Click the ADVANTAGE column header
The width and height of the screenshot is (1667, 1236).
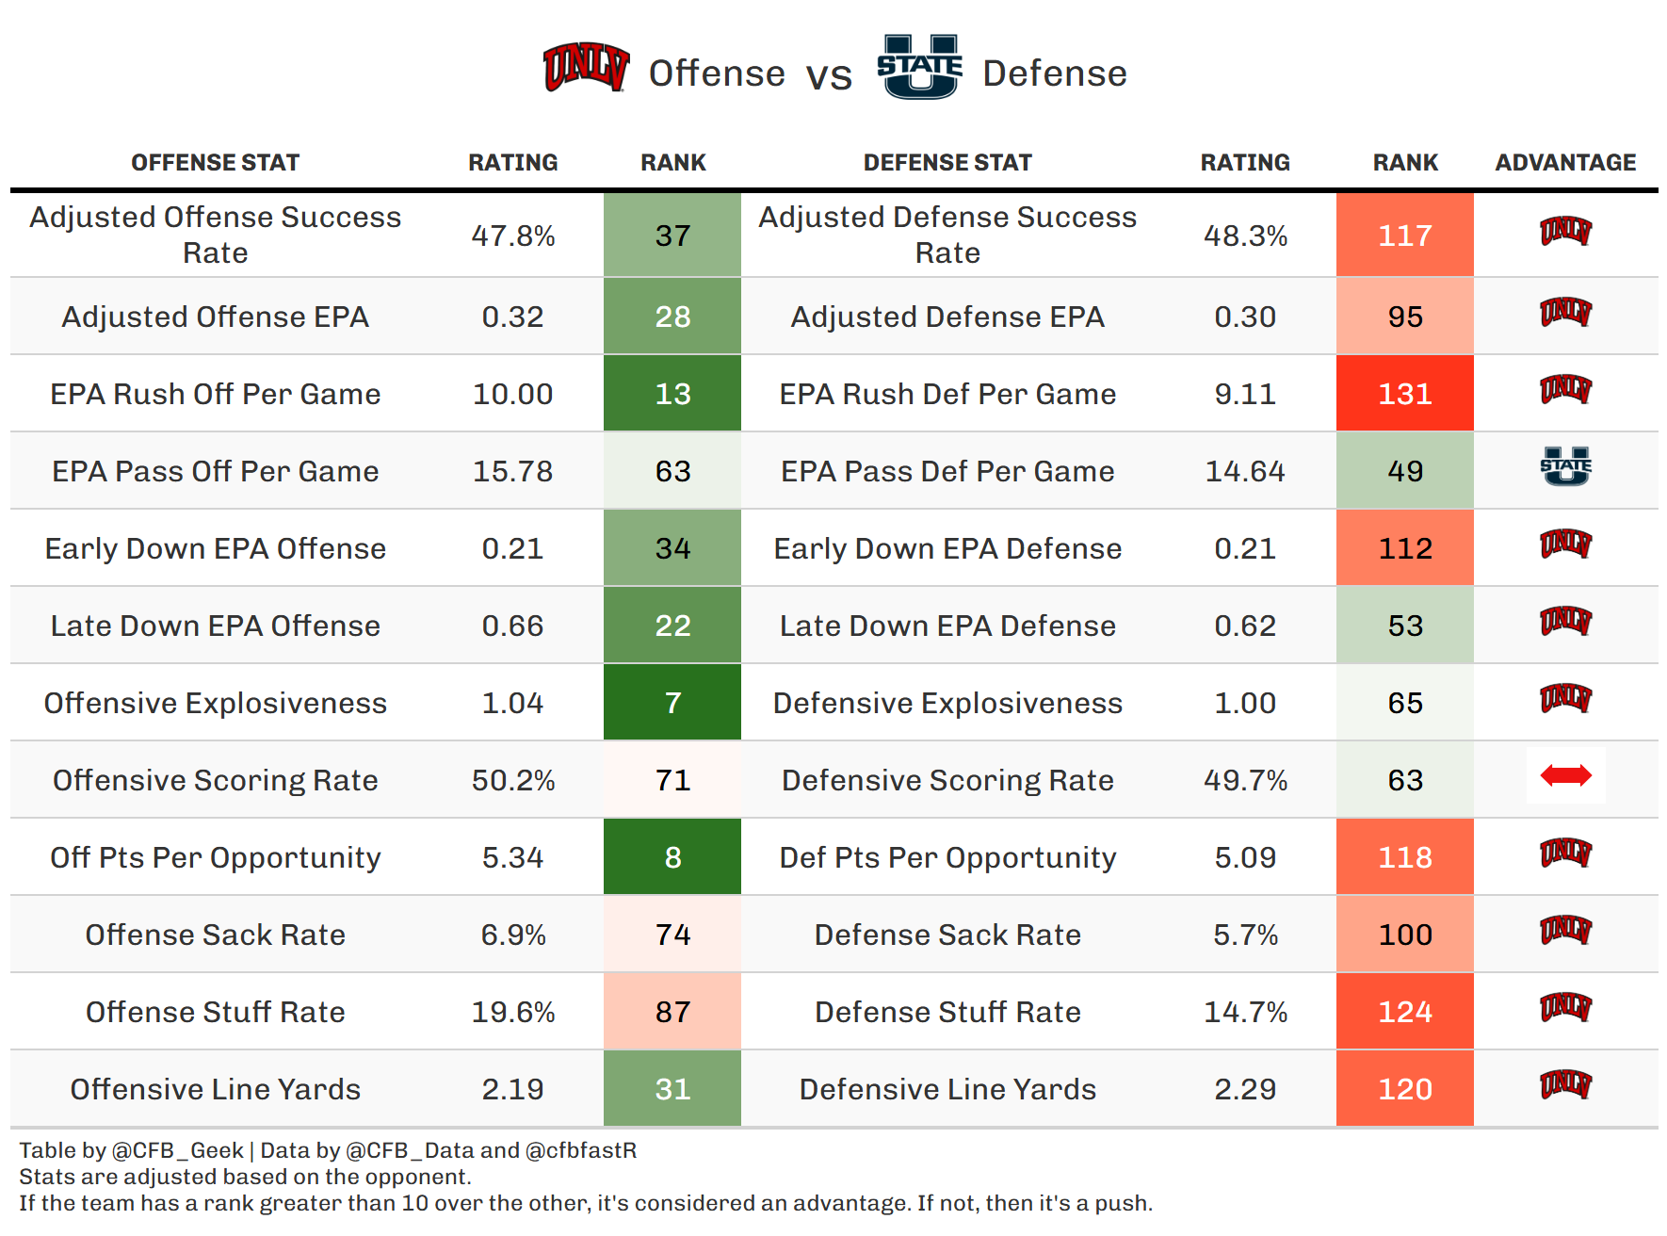click(1565, 163)
